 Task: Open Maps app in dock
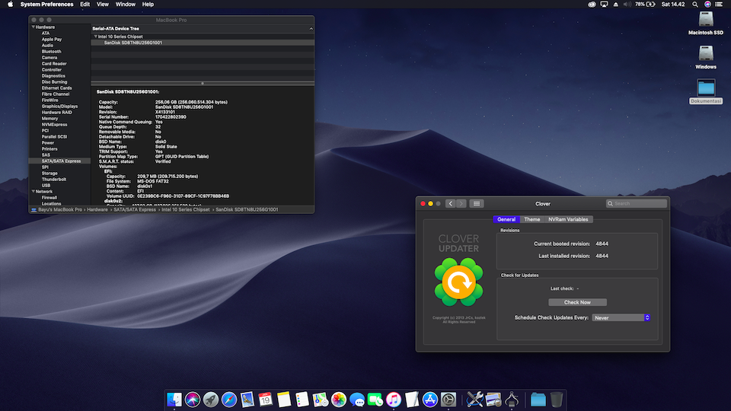point(321,400)
